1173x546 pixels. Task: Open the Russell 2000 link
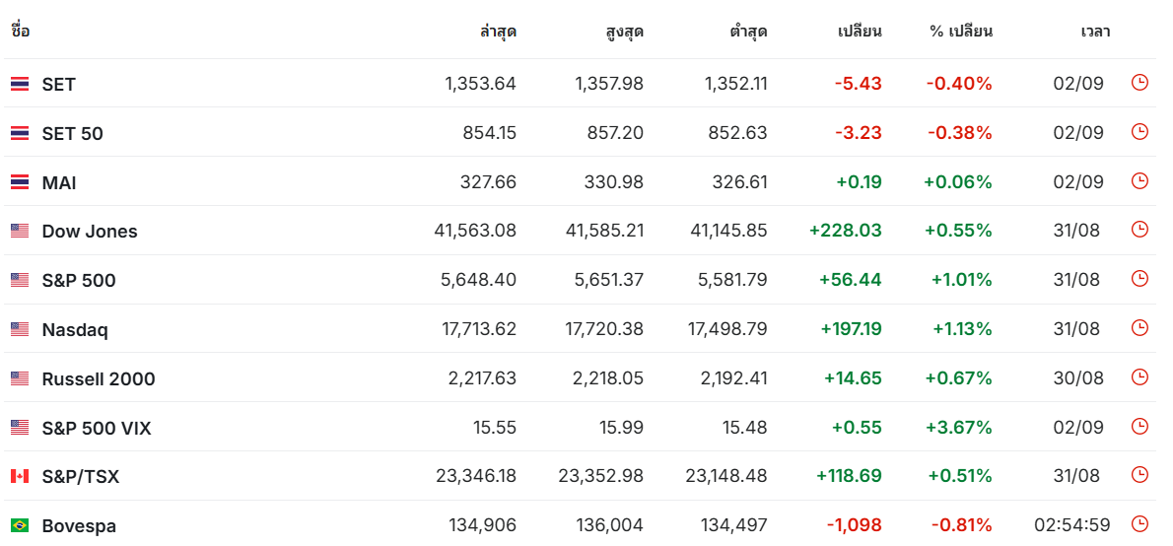click(x=99, y=379)
